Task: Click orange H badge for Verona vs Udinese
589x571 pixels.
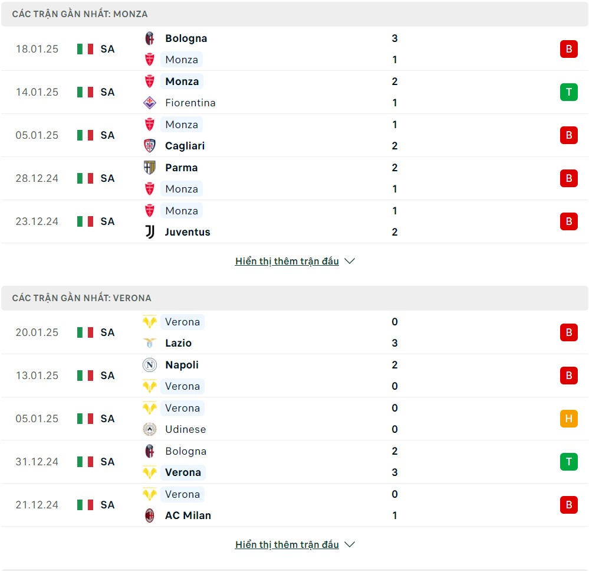Action: click(x=569, y=419)
